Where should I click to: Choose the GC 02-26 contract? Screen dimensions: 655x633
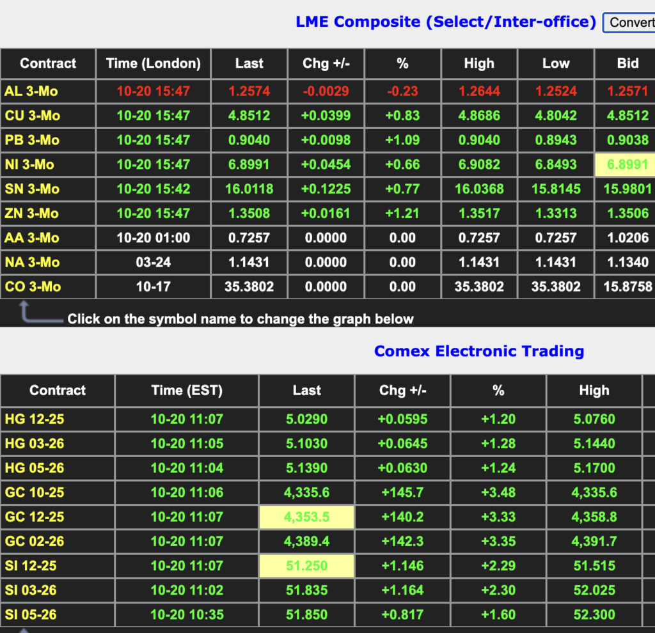[x=35, y=542]
